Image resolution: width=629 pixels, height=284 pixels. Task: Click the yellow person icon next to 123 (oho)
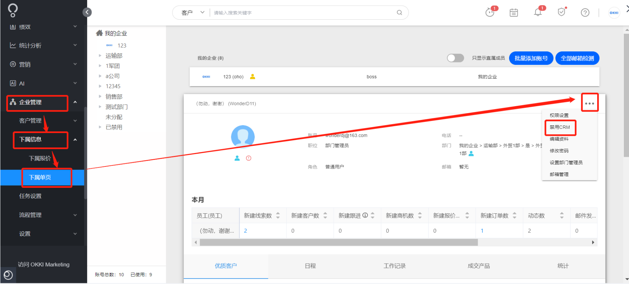click(253, 77)
